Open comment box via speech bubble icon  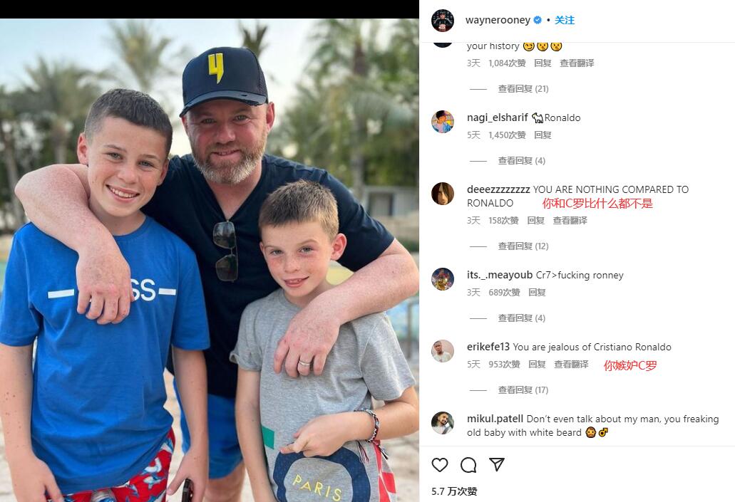[x=468, y=464]
